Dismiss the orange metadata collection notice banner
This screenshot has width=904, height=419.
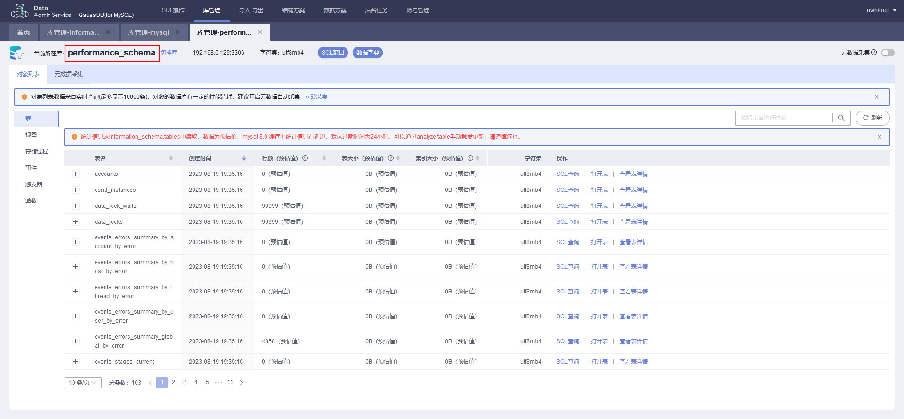(x=877, y=97)
